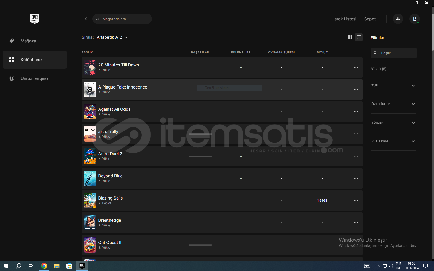Expand the ÖZELLİKLER filter
Viewport: 434px width, 271px height.
(393, 104)
